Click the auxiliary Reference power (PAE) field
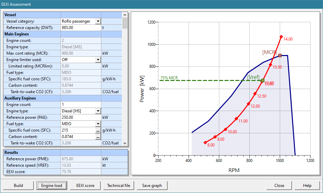Viewport: 323px width, 193px height. (80, 117)
